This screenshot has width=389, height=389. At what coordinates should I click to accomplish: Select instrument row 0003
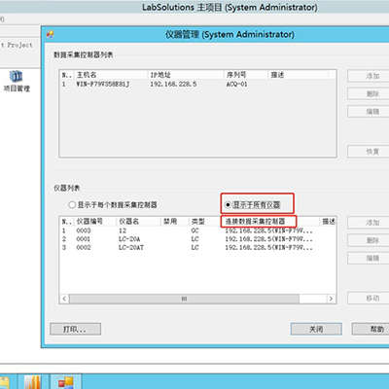(x=197, y=230)
